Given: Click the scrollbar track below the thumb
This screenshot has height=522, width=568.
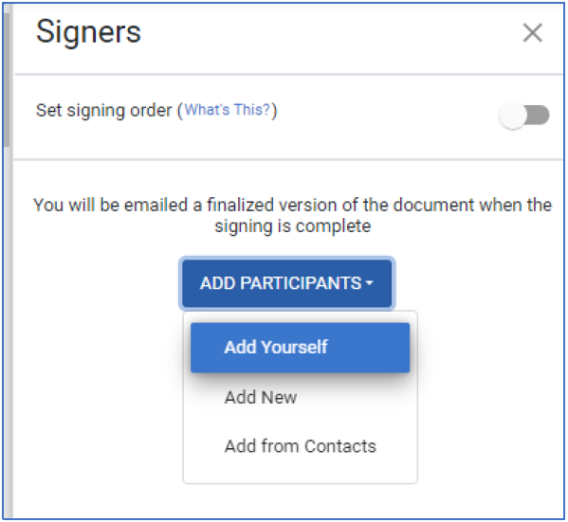Looking at the screenshot, I should (x=7, y=326).
